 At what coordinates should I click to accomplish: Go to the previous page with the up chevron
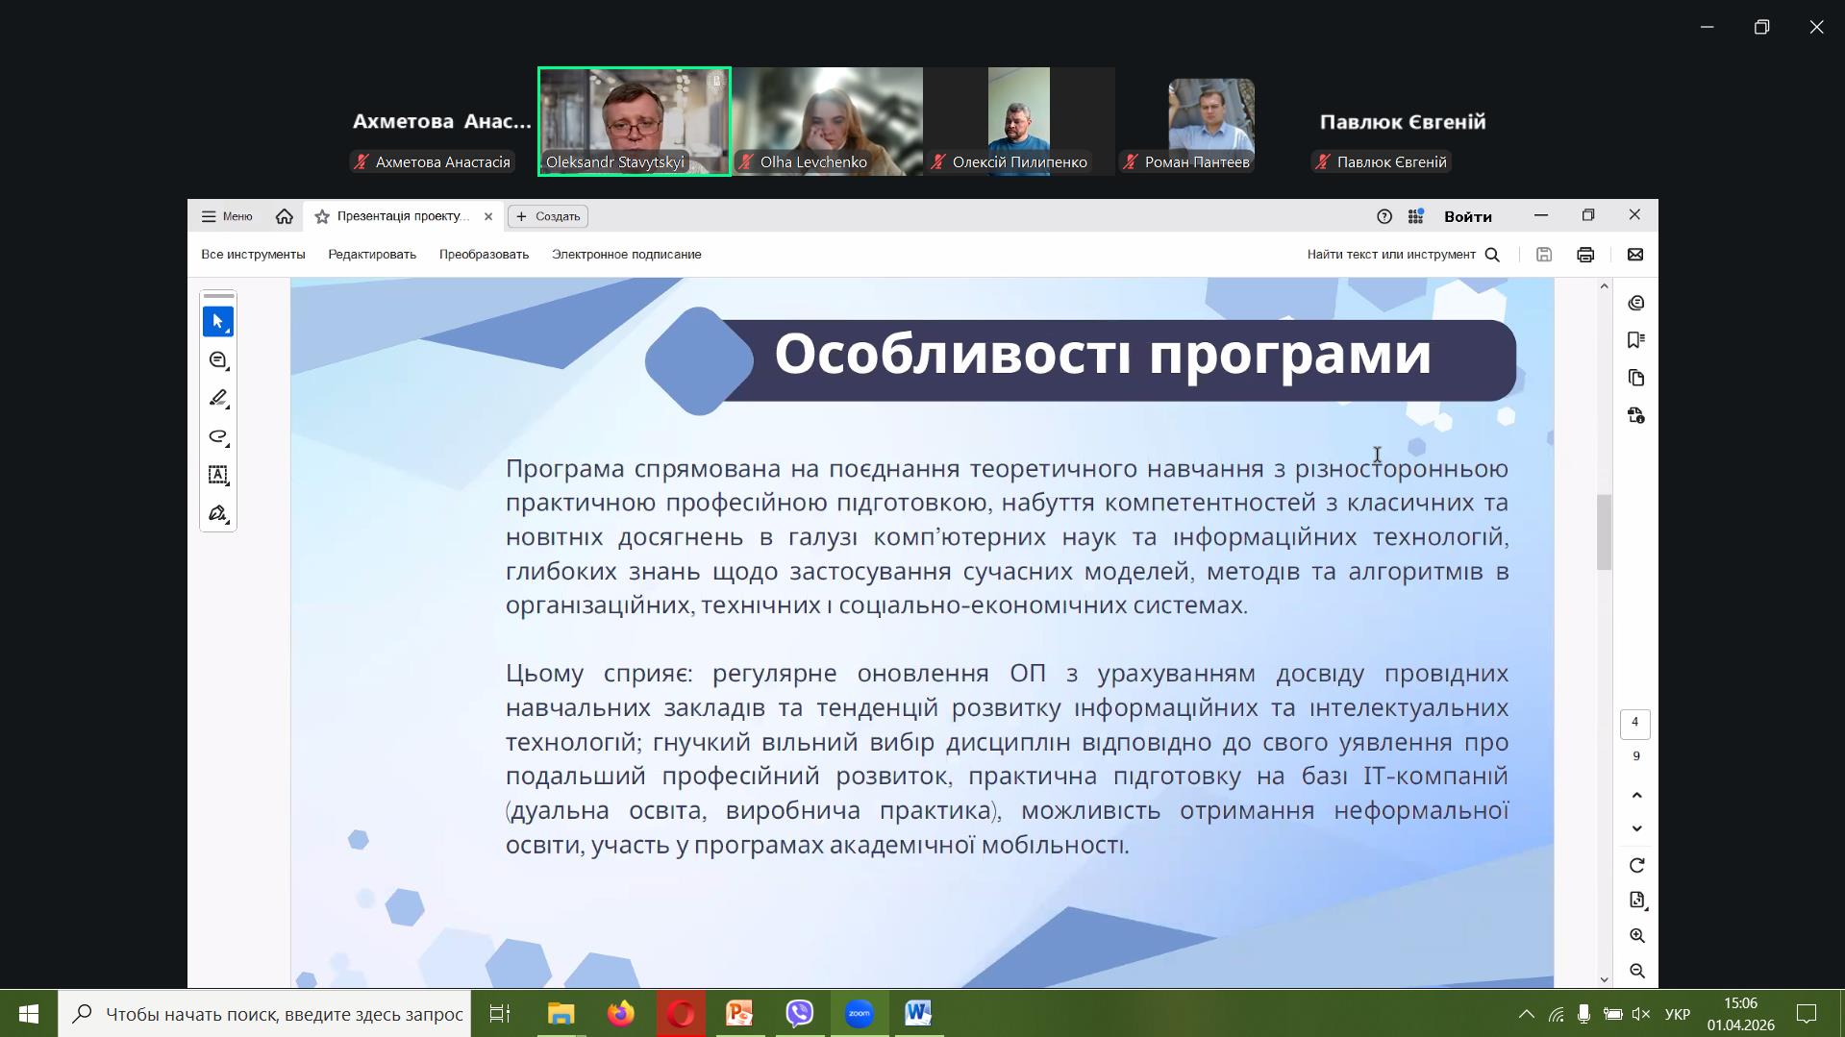click(1636, 796)
